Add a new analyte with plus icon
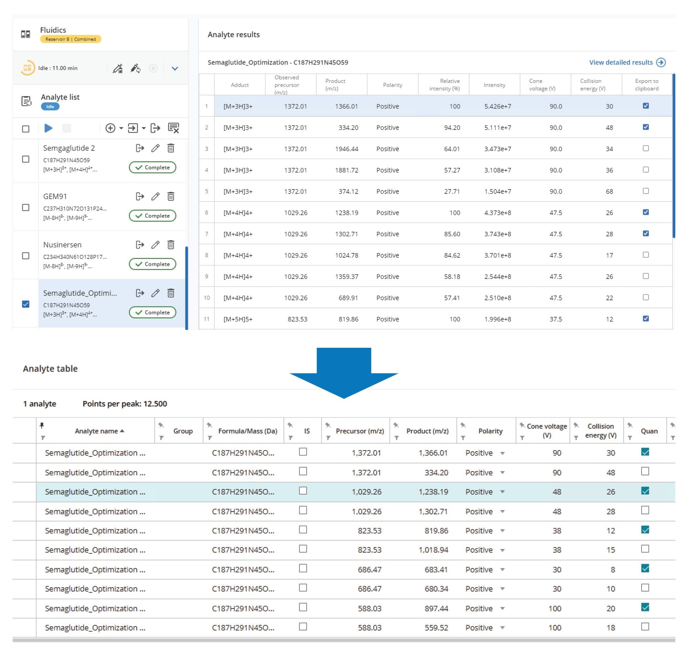 click(111, 128)
